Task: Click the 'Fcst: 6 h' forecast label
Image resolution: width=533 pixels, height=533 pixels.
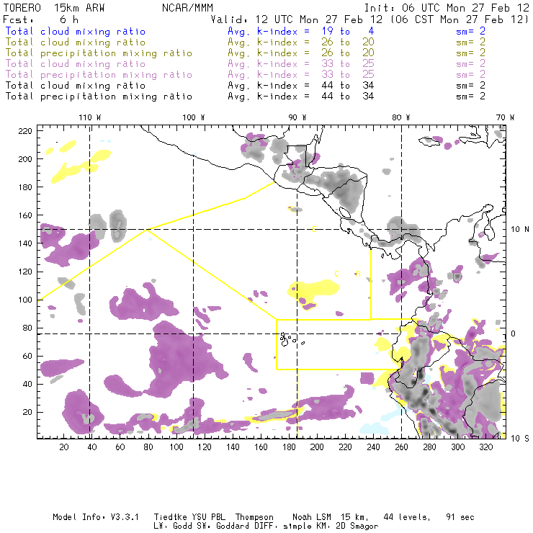Action: click(x=41, y=19)
